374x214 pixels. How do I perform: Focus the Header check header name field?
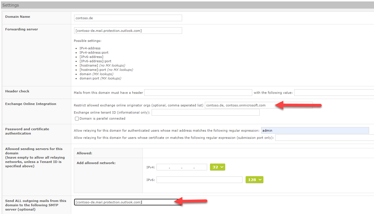click(198, 93)
